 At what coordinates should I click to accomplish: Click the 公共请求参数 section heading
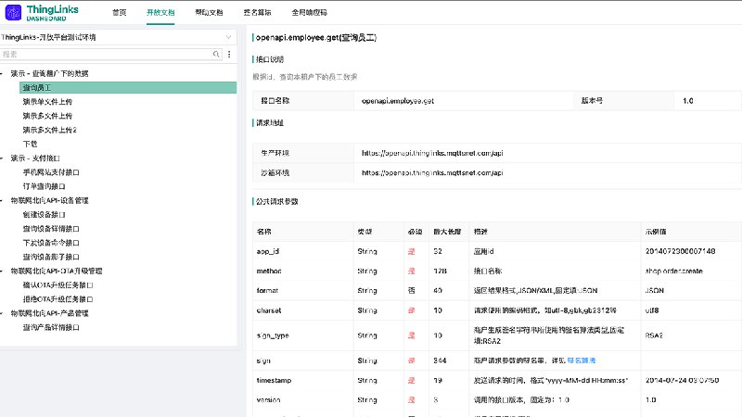coord(276,201)
